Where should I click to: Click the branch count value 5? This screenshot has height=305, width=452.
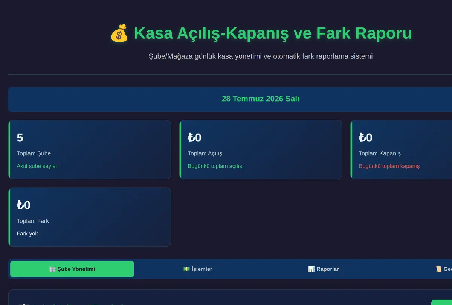(x=20, y=138)
